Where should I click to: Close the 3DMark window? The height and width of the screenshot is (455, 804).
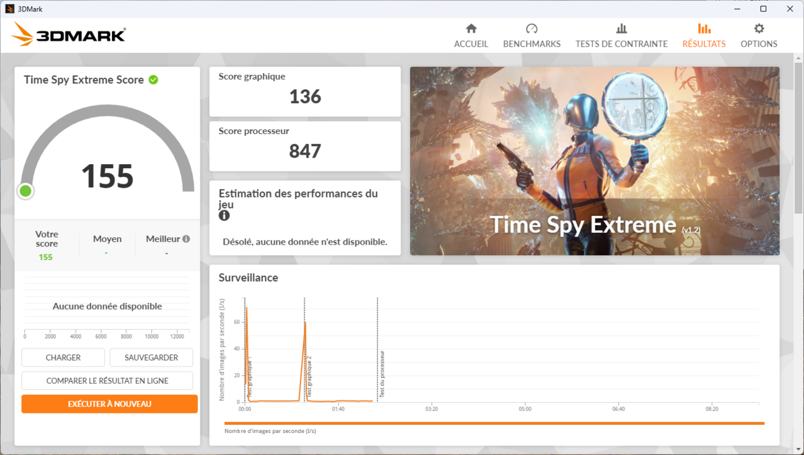(791, 9)
